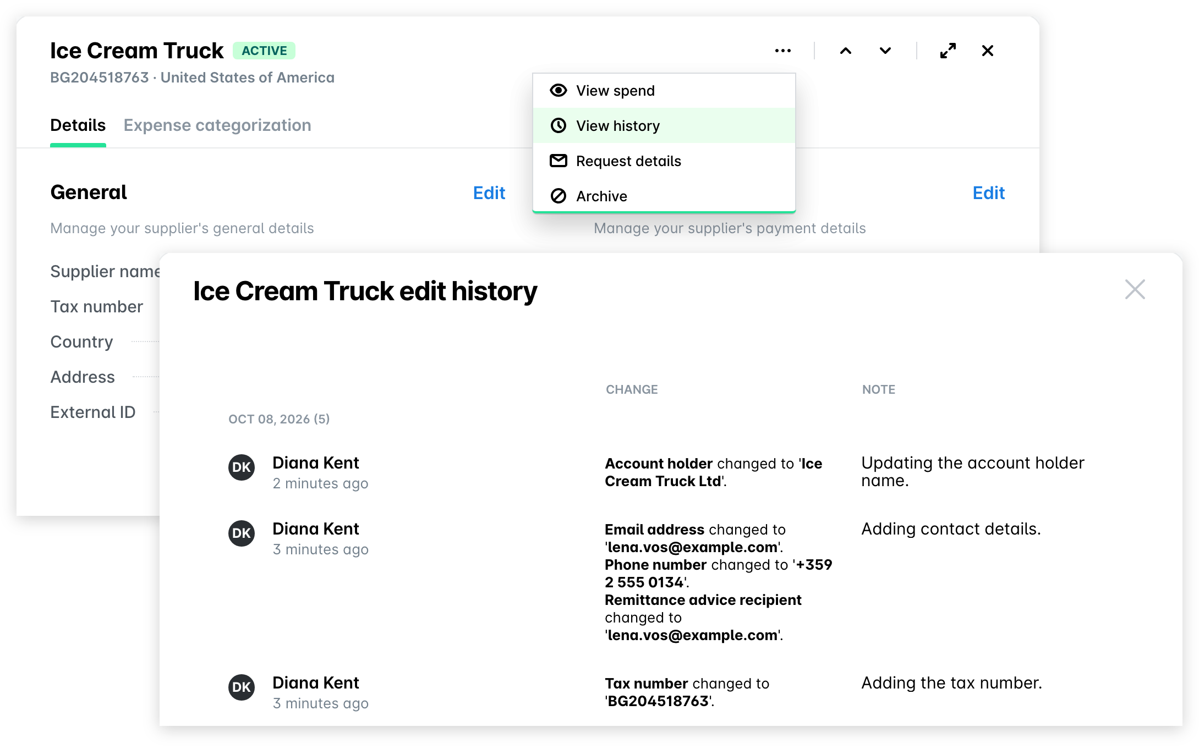The height and width of the screenshot is (749, 1199).
Task: Click subtitle 'BG204518763 · United States of America'
Action: (x=192, y=78)
